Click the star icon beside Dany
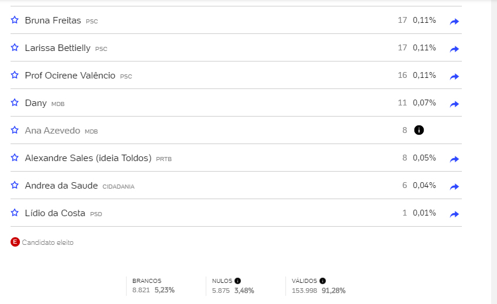The width and height of the screenshot is (497, 304). point(15,103)
